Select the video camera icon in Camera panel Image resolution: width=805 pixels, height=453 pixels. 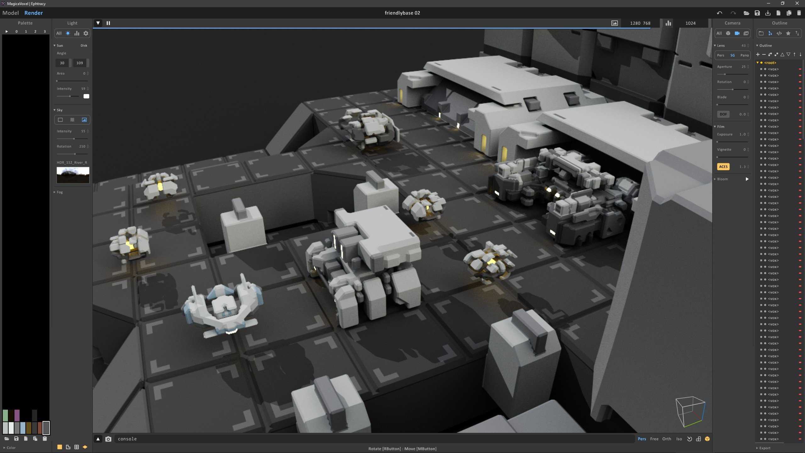coord(737,33)
